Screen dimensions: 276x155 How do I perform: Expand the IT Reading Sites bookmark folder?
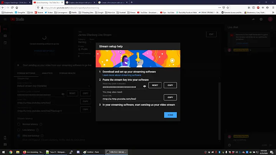[86, 13]
